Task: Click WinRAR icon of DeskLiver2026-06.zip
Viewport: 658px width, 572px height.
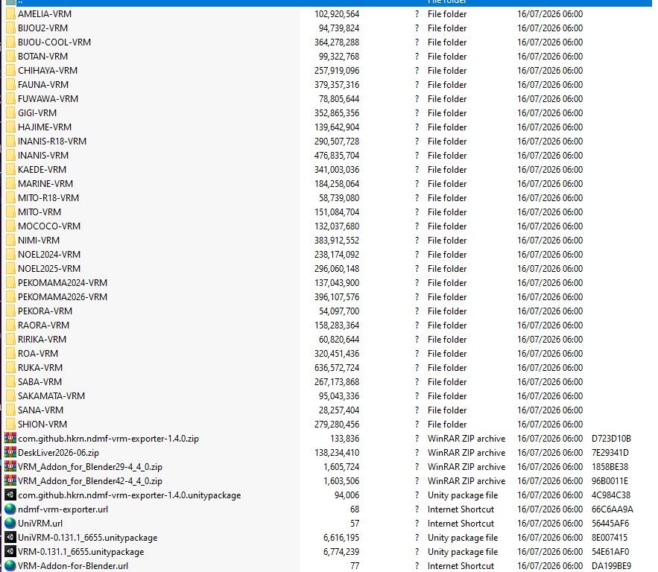Action: coord(10,453)
